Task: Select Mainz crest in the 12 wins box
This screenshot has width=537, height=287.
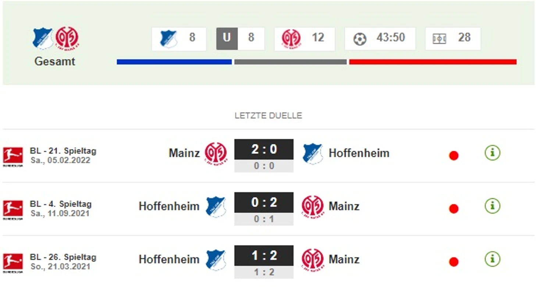Action: [291, 39]
